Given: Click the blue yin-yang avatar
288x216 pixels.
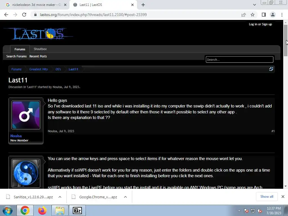Looking at the screenshot, I should (x=26, y=173).
